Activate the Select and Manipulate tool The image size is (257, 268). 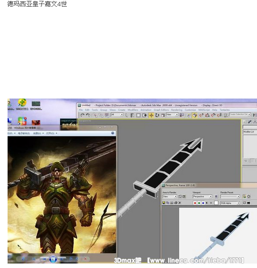point(189,115)
